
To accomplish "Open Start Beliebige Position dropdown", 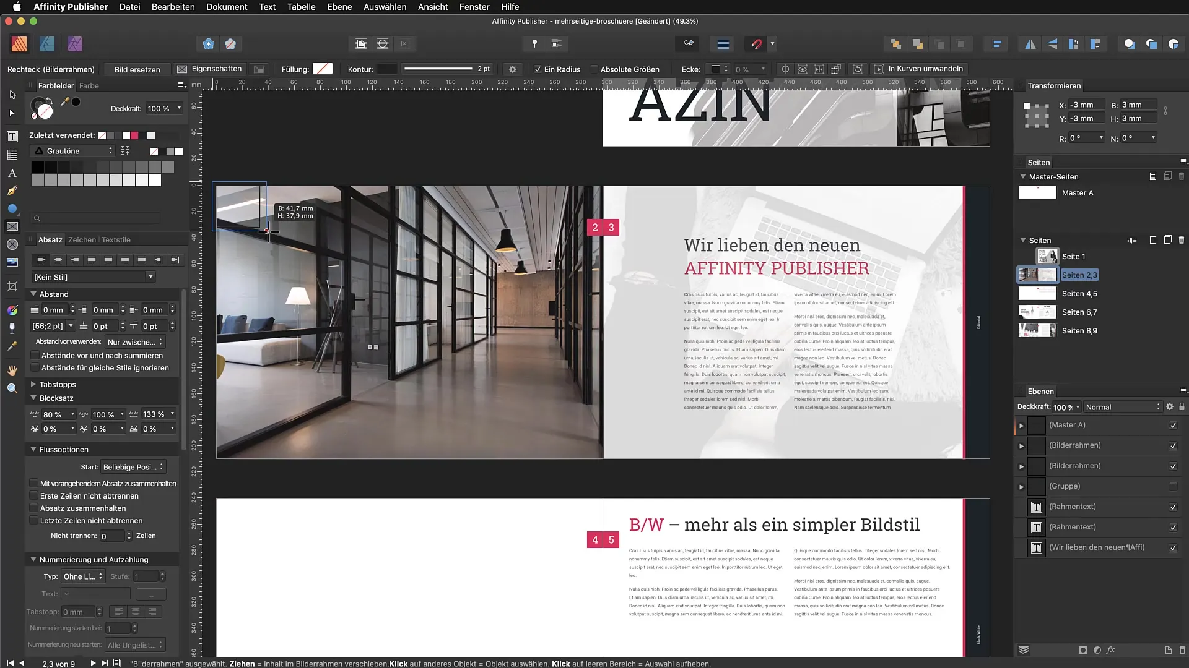I will pos(133,467).
